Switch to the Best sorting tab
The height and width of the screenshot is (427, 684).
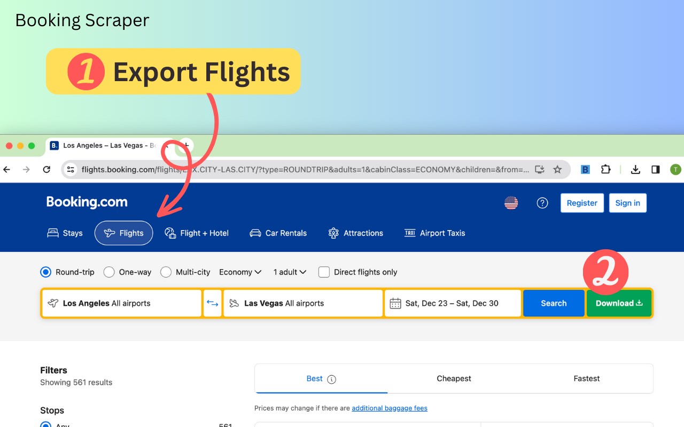tap(321, 379)
